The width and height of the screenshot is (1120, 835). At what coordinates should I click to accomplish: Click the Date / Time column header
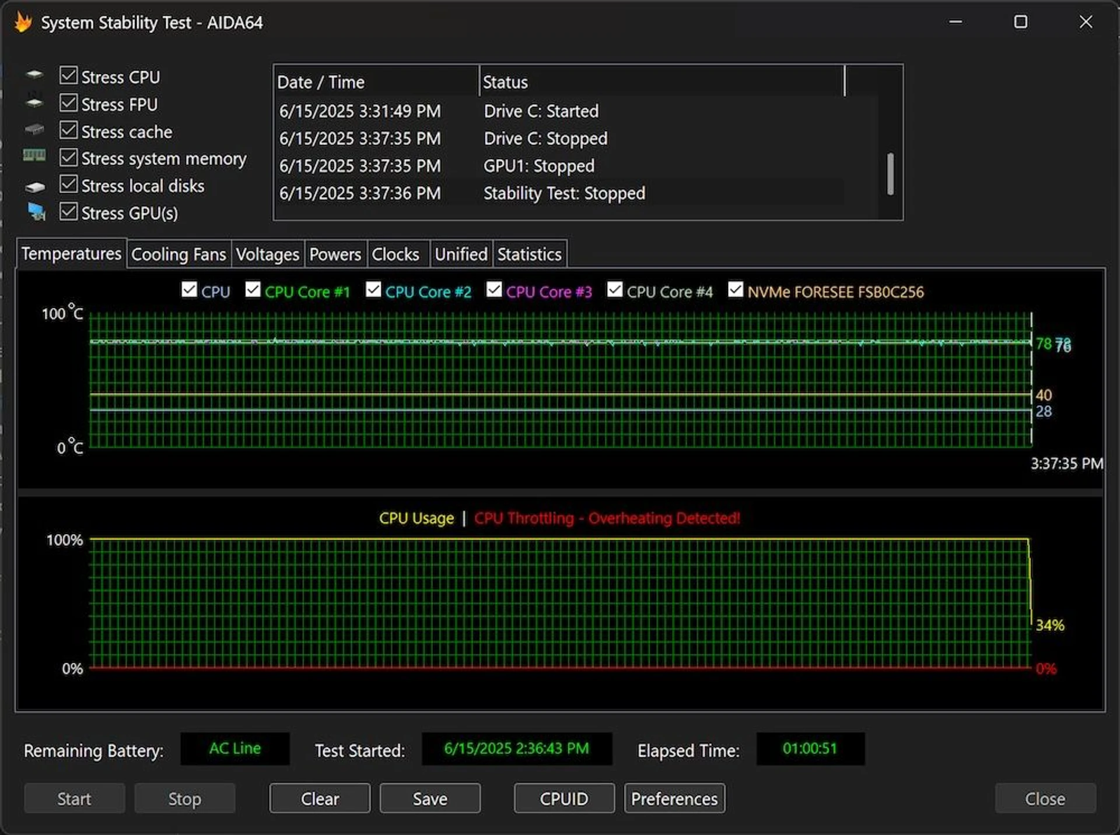pos(376,82)
